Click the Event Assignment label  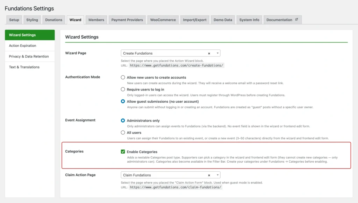point(80,120)
